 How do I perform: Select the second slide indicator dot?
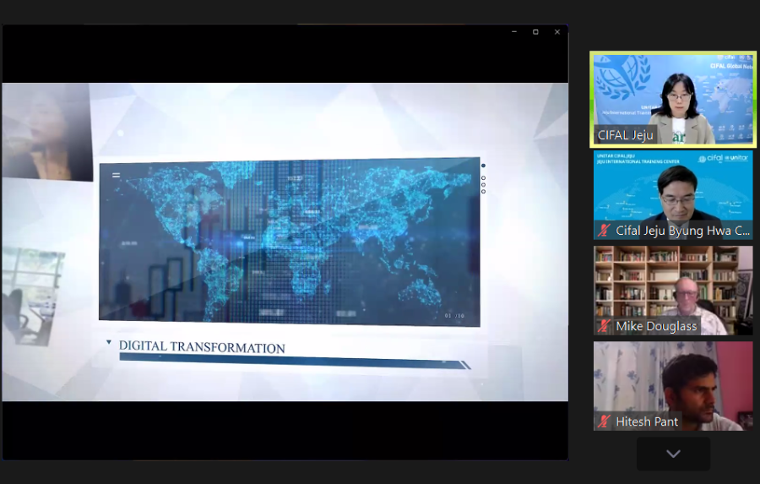[x=483, y=178]
